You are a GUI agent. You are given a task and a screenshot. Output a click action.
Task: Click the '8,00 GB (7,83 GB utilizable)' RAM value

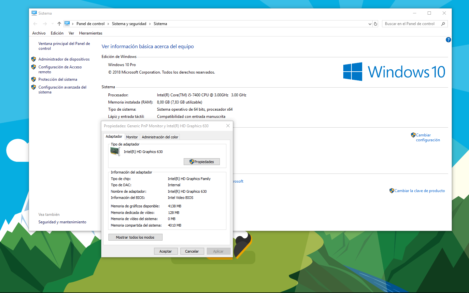179,102
